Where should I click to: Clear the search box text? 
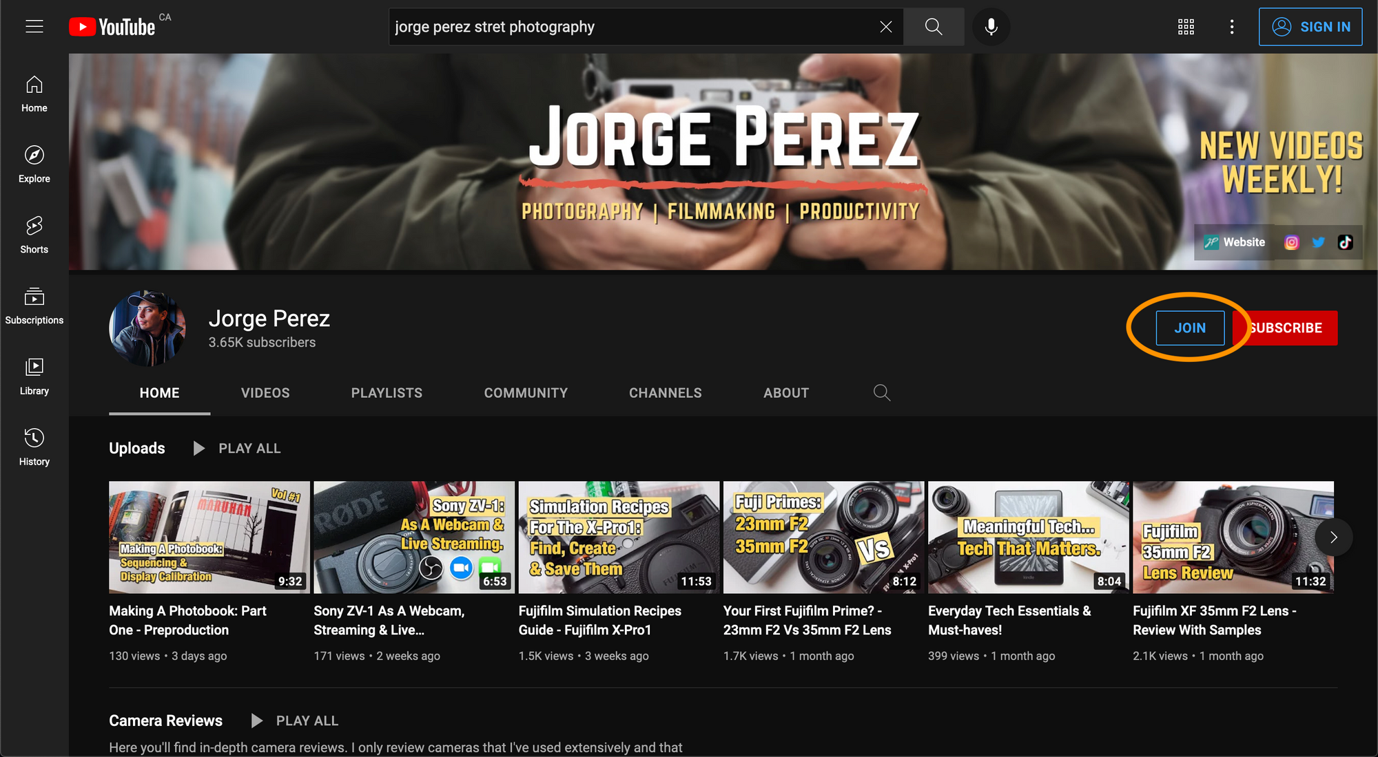point(886,27)
